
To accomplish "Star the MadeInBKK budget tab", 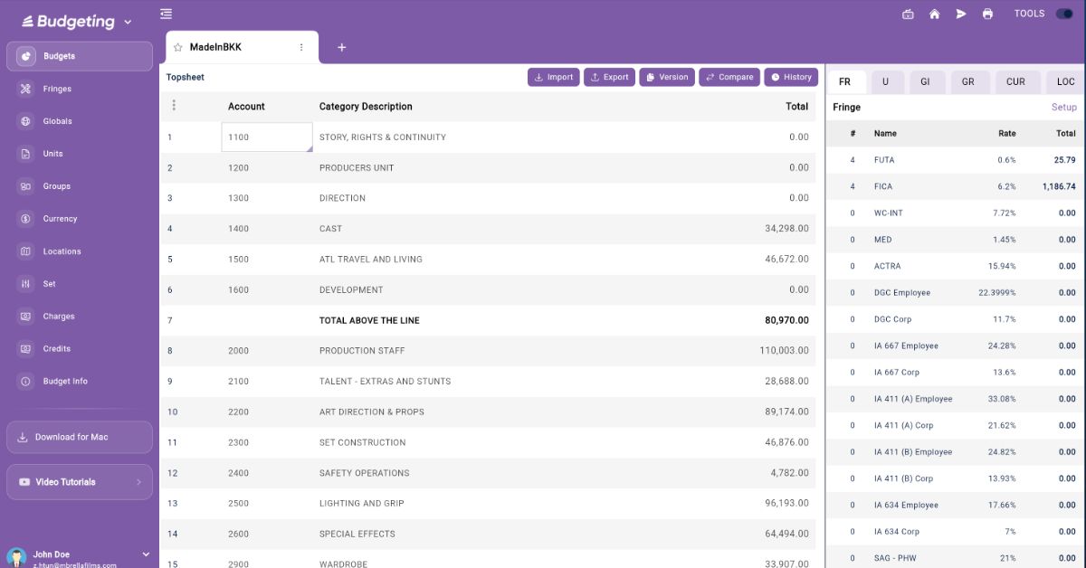I will 178,47.
